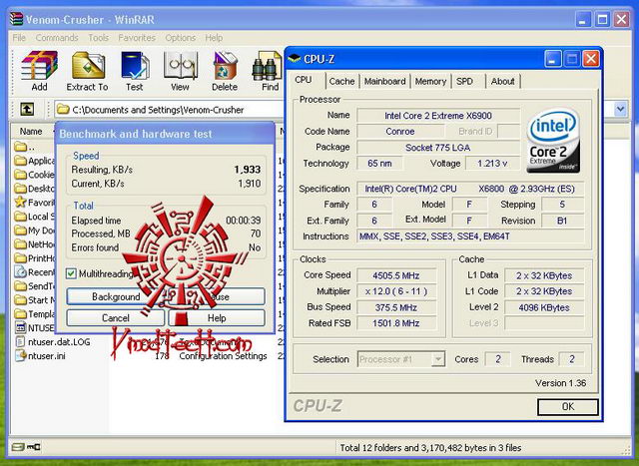
Task: Select the NTUSER data file icon
Action: [x=20, y=327]
